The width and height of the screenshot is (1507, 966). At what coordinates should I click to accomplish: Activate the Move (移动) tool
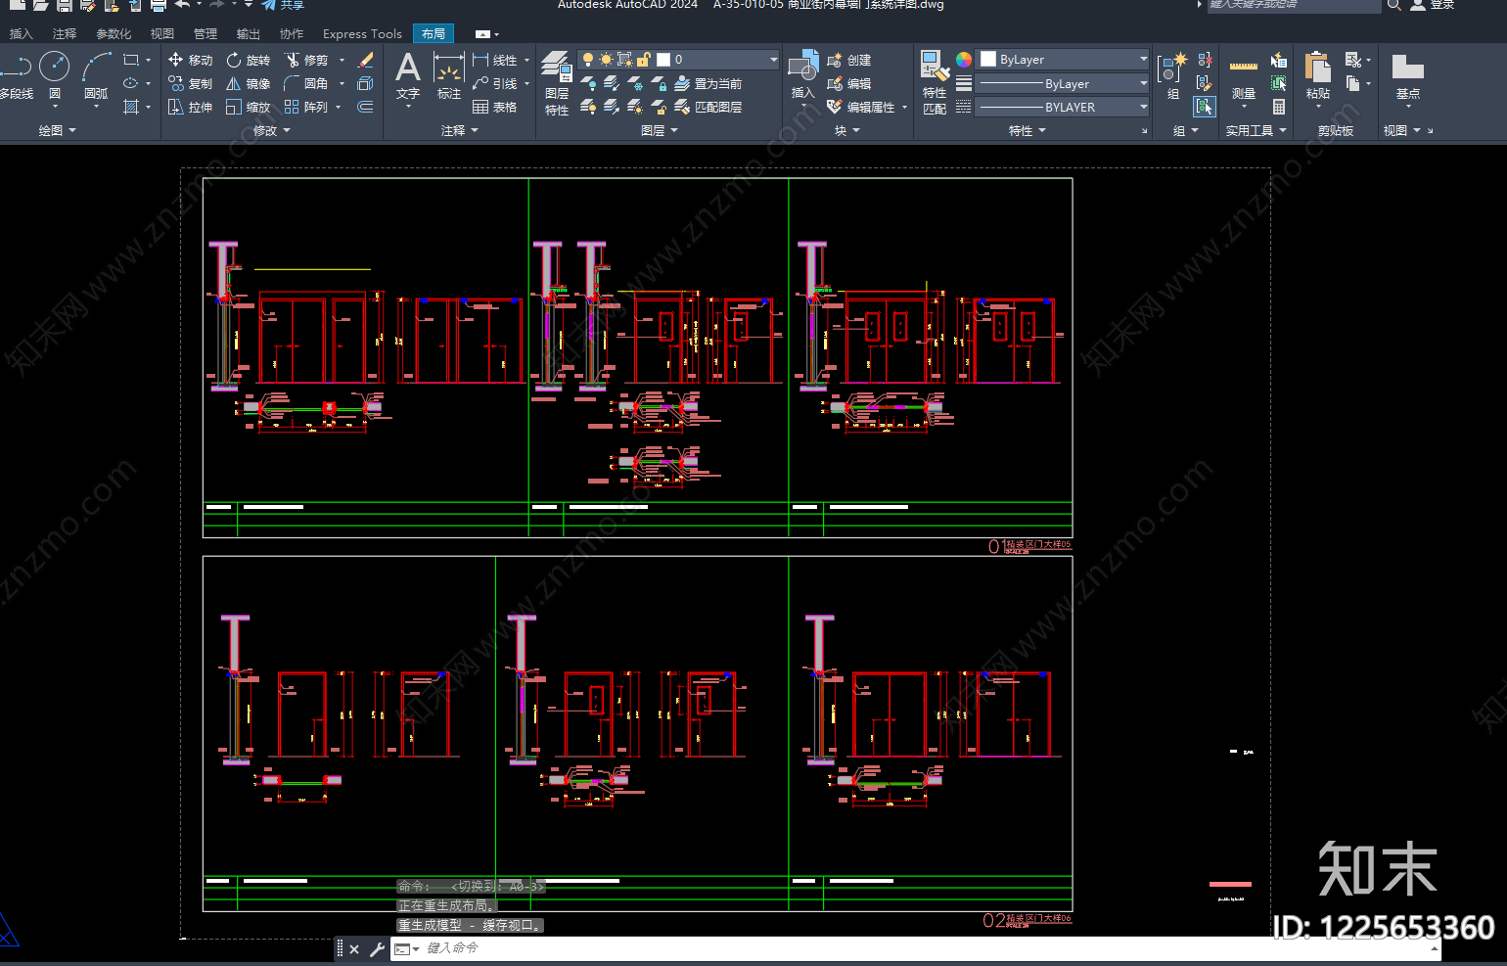tap(190, 60)
